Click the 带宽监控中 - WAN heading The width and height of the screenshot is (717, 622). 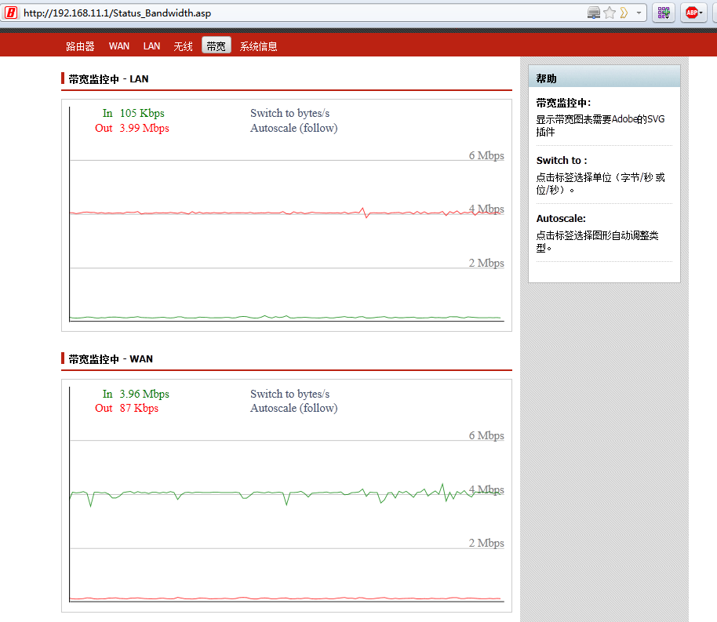pyautogui.click(x=111, y=359)
